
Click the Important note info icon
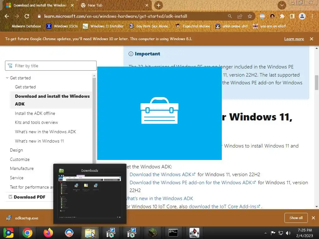[x=131, y=54]
